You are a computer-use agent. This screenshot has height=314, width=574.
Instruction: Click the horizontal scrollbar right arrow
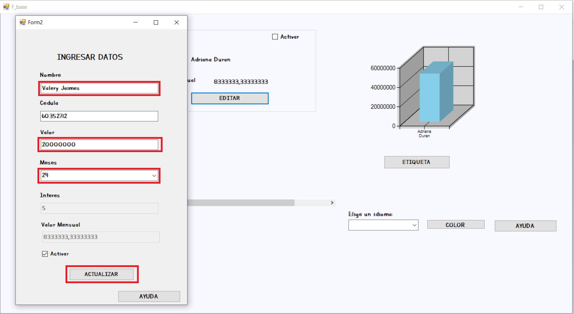pyautogui.click(x=332, y=203)
